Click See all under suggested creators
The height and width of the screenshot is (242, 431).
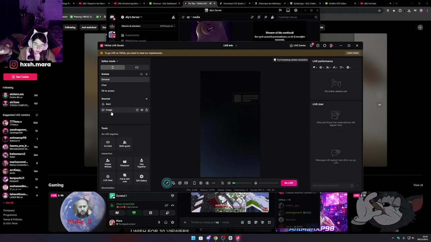click(x=8, y=203)
